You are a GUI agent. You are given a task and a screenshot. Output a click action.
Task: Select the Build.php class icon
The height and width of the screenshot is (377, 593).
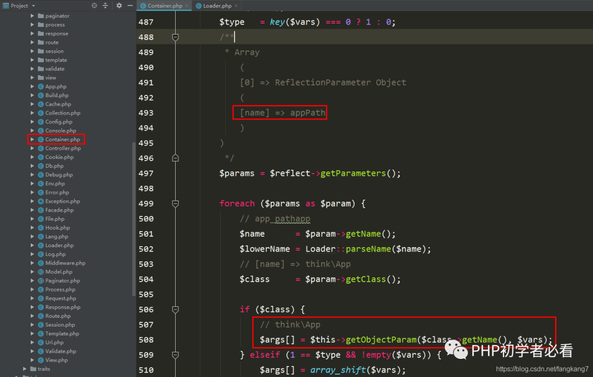tap(41, 95)
